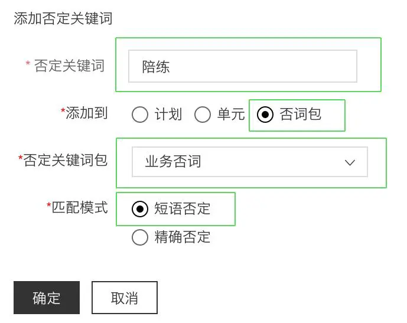Select the 计划 radio button
This screenshot has width=407, height=323.
click(140, 115)
